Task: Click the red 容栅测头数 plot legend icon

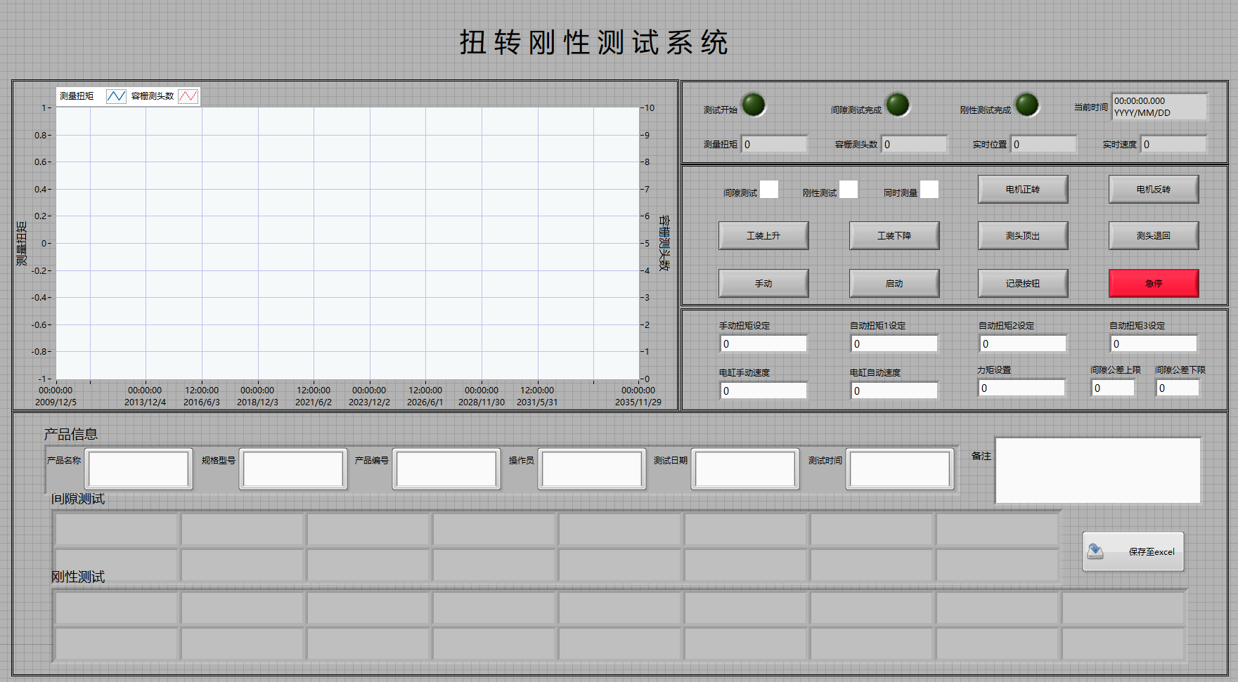Action: point(188,96)
